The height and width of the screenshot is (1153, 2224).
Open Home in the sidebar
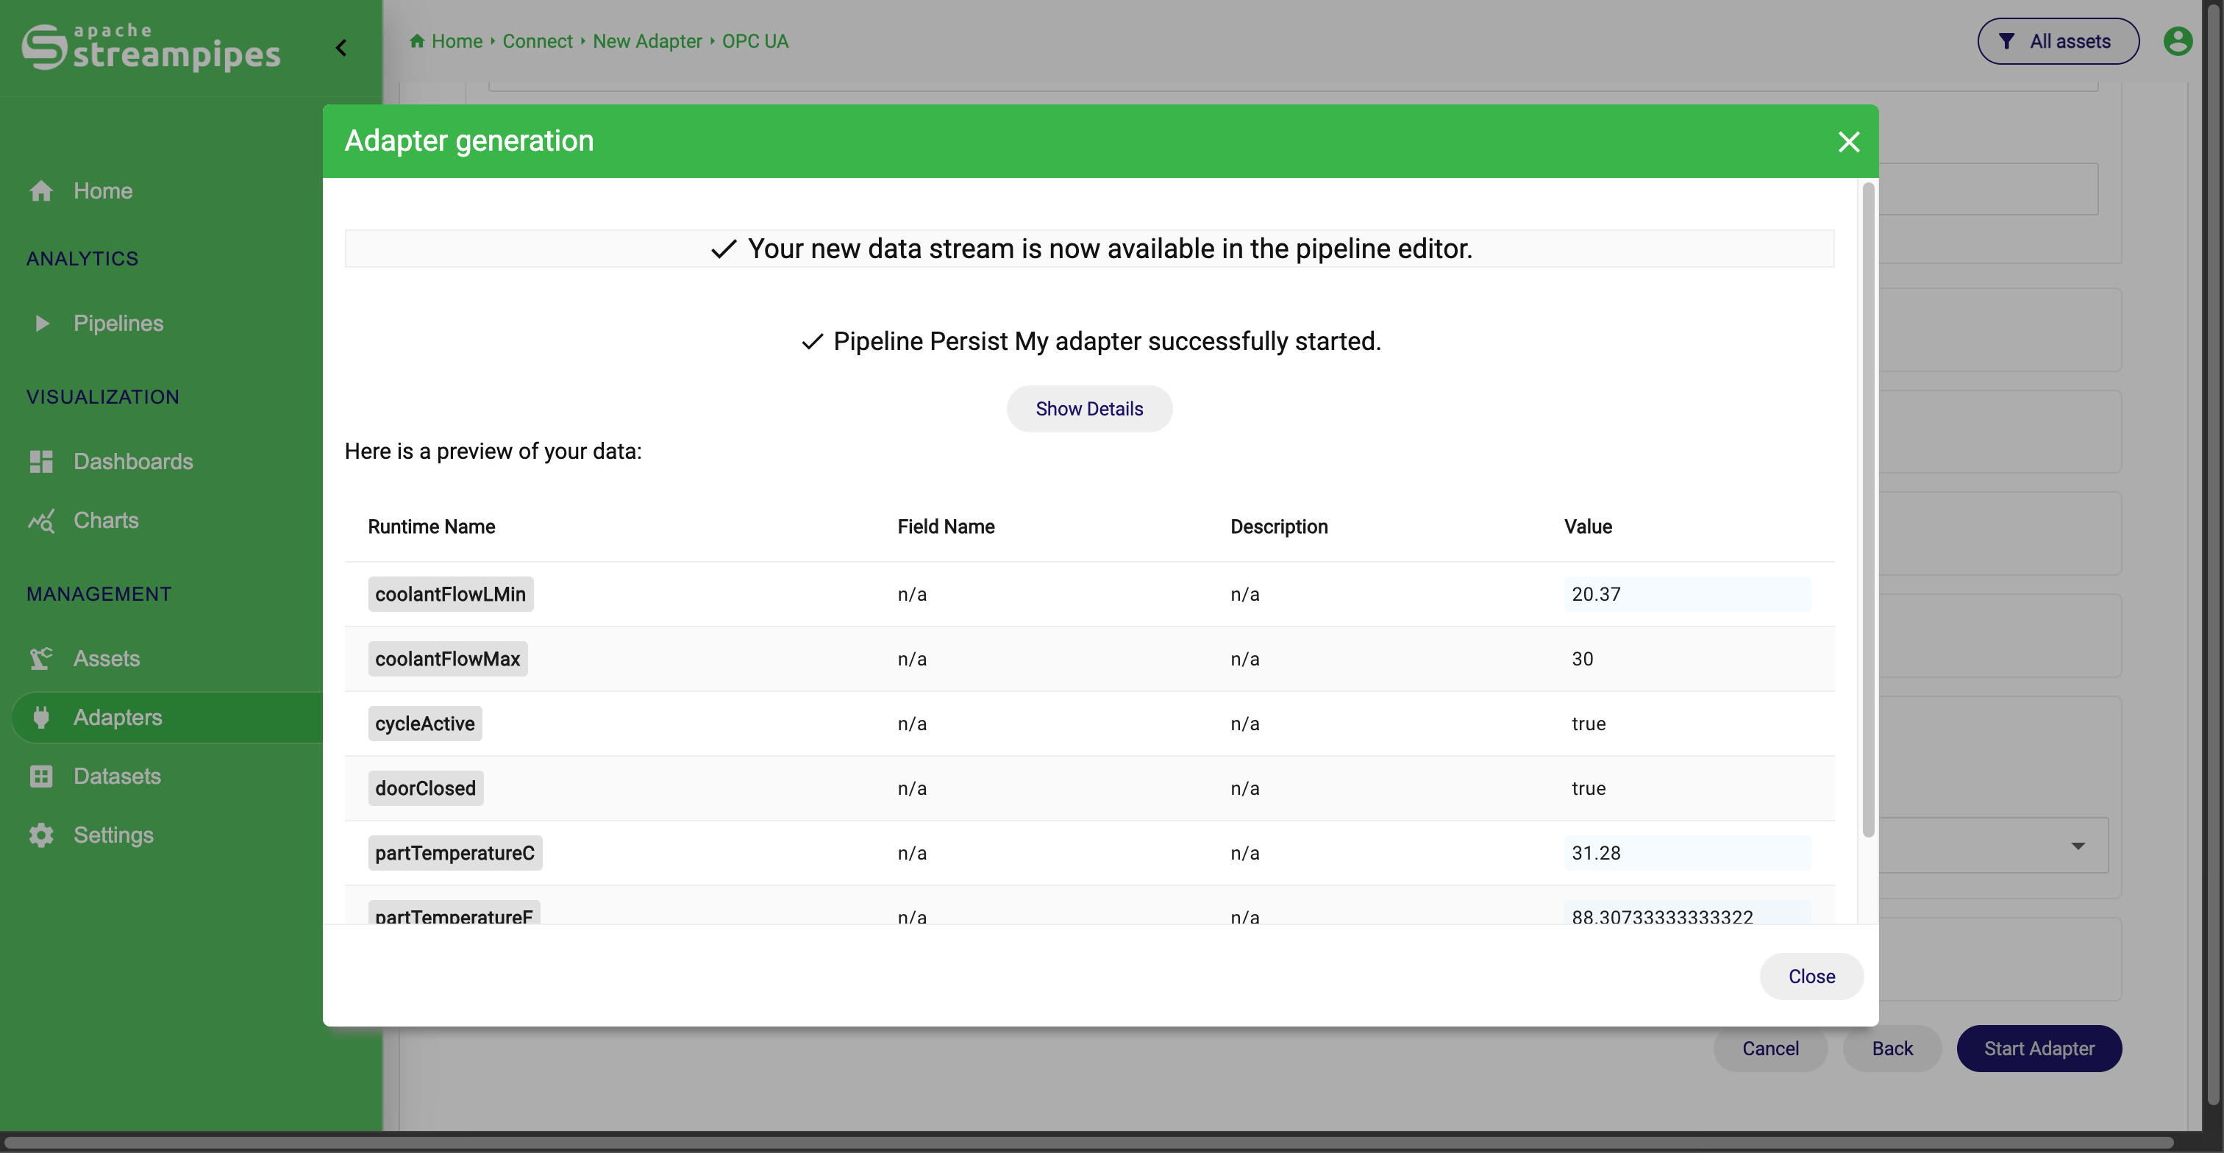pyautogui.click(x=103, y=190)
